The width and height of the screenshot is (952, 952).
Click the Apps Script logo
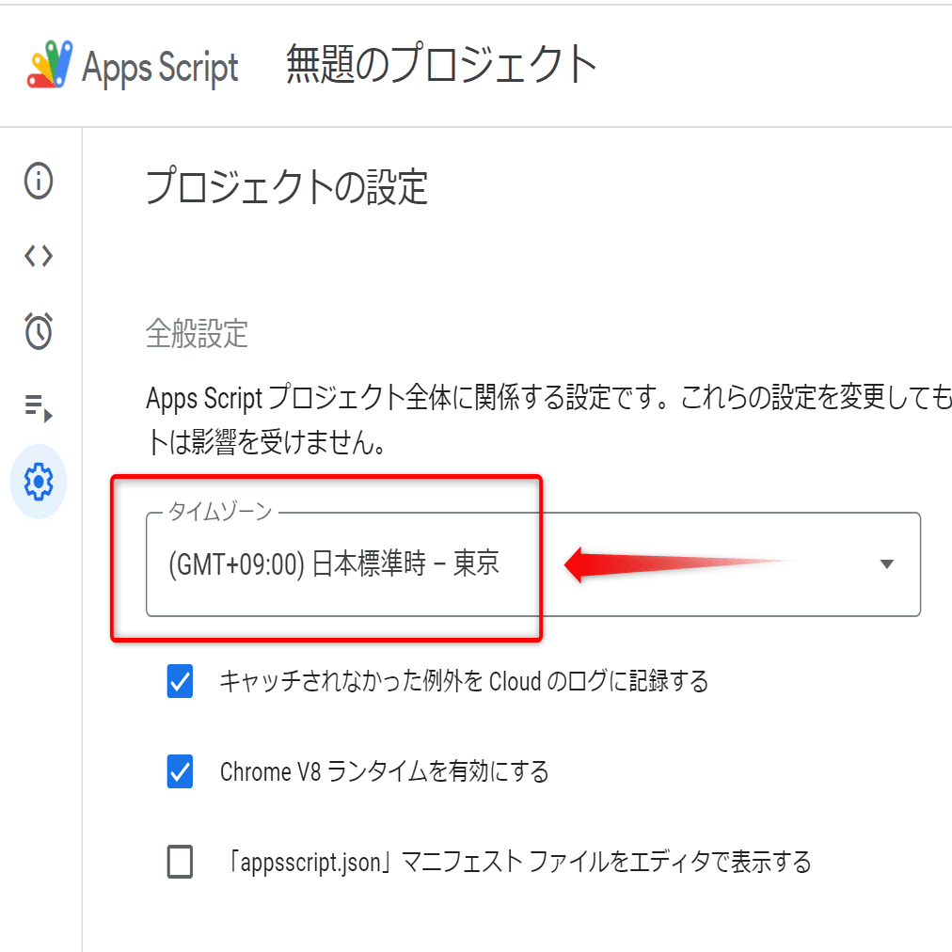[x=52, y=64]
